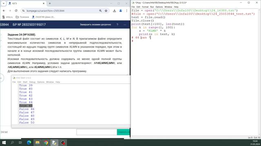
Task: Click the 'print(s in text, k)' line
Action: click(157, 34)
